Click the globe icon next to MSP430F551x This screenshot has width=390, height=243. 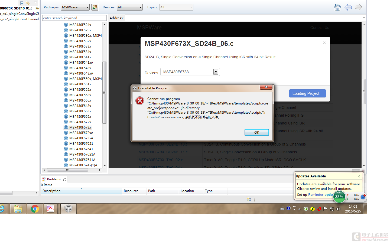pos(66,84)
